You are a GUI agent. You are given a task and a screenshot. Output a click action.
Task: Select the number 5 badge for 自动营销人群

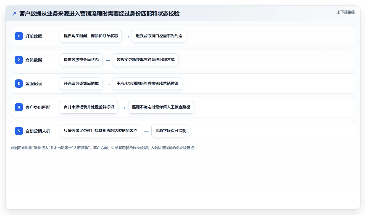19,131
